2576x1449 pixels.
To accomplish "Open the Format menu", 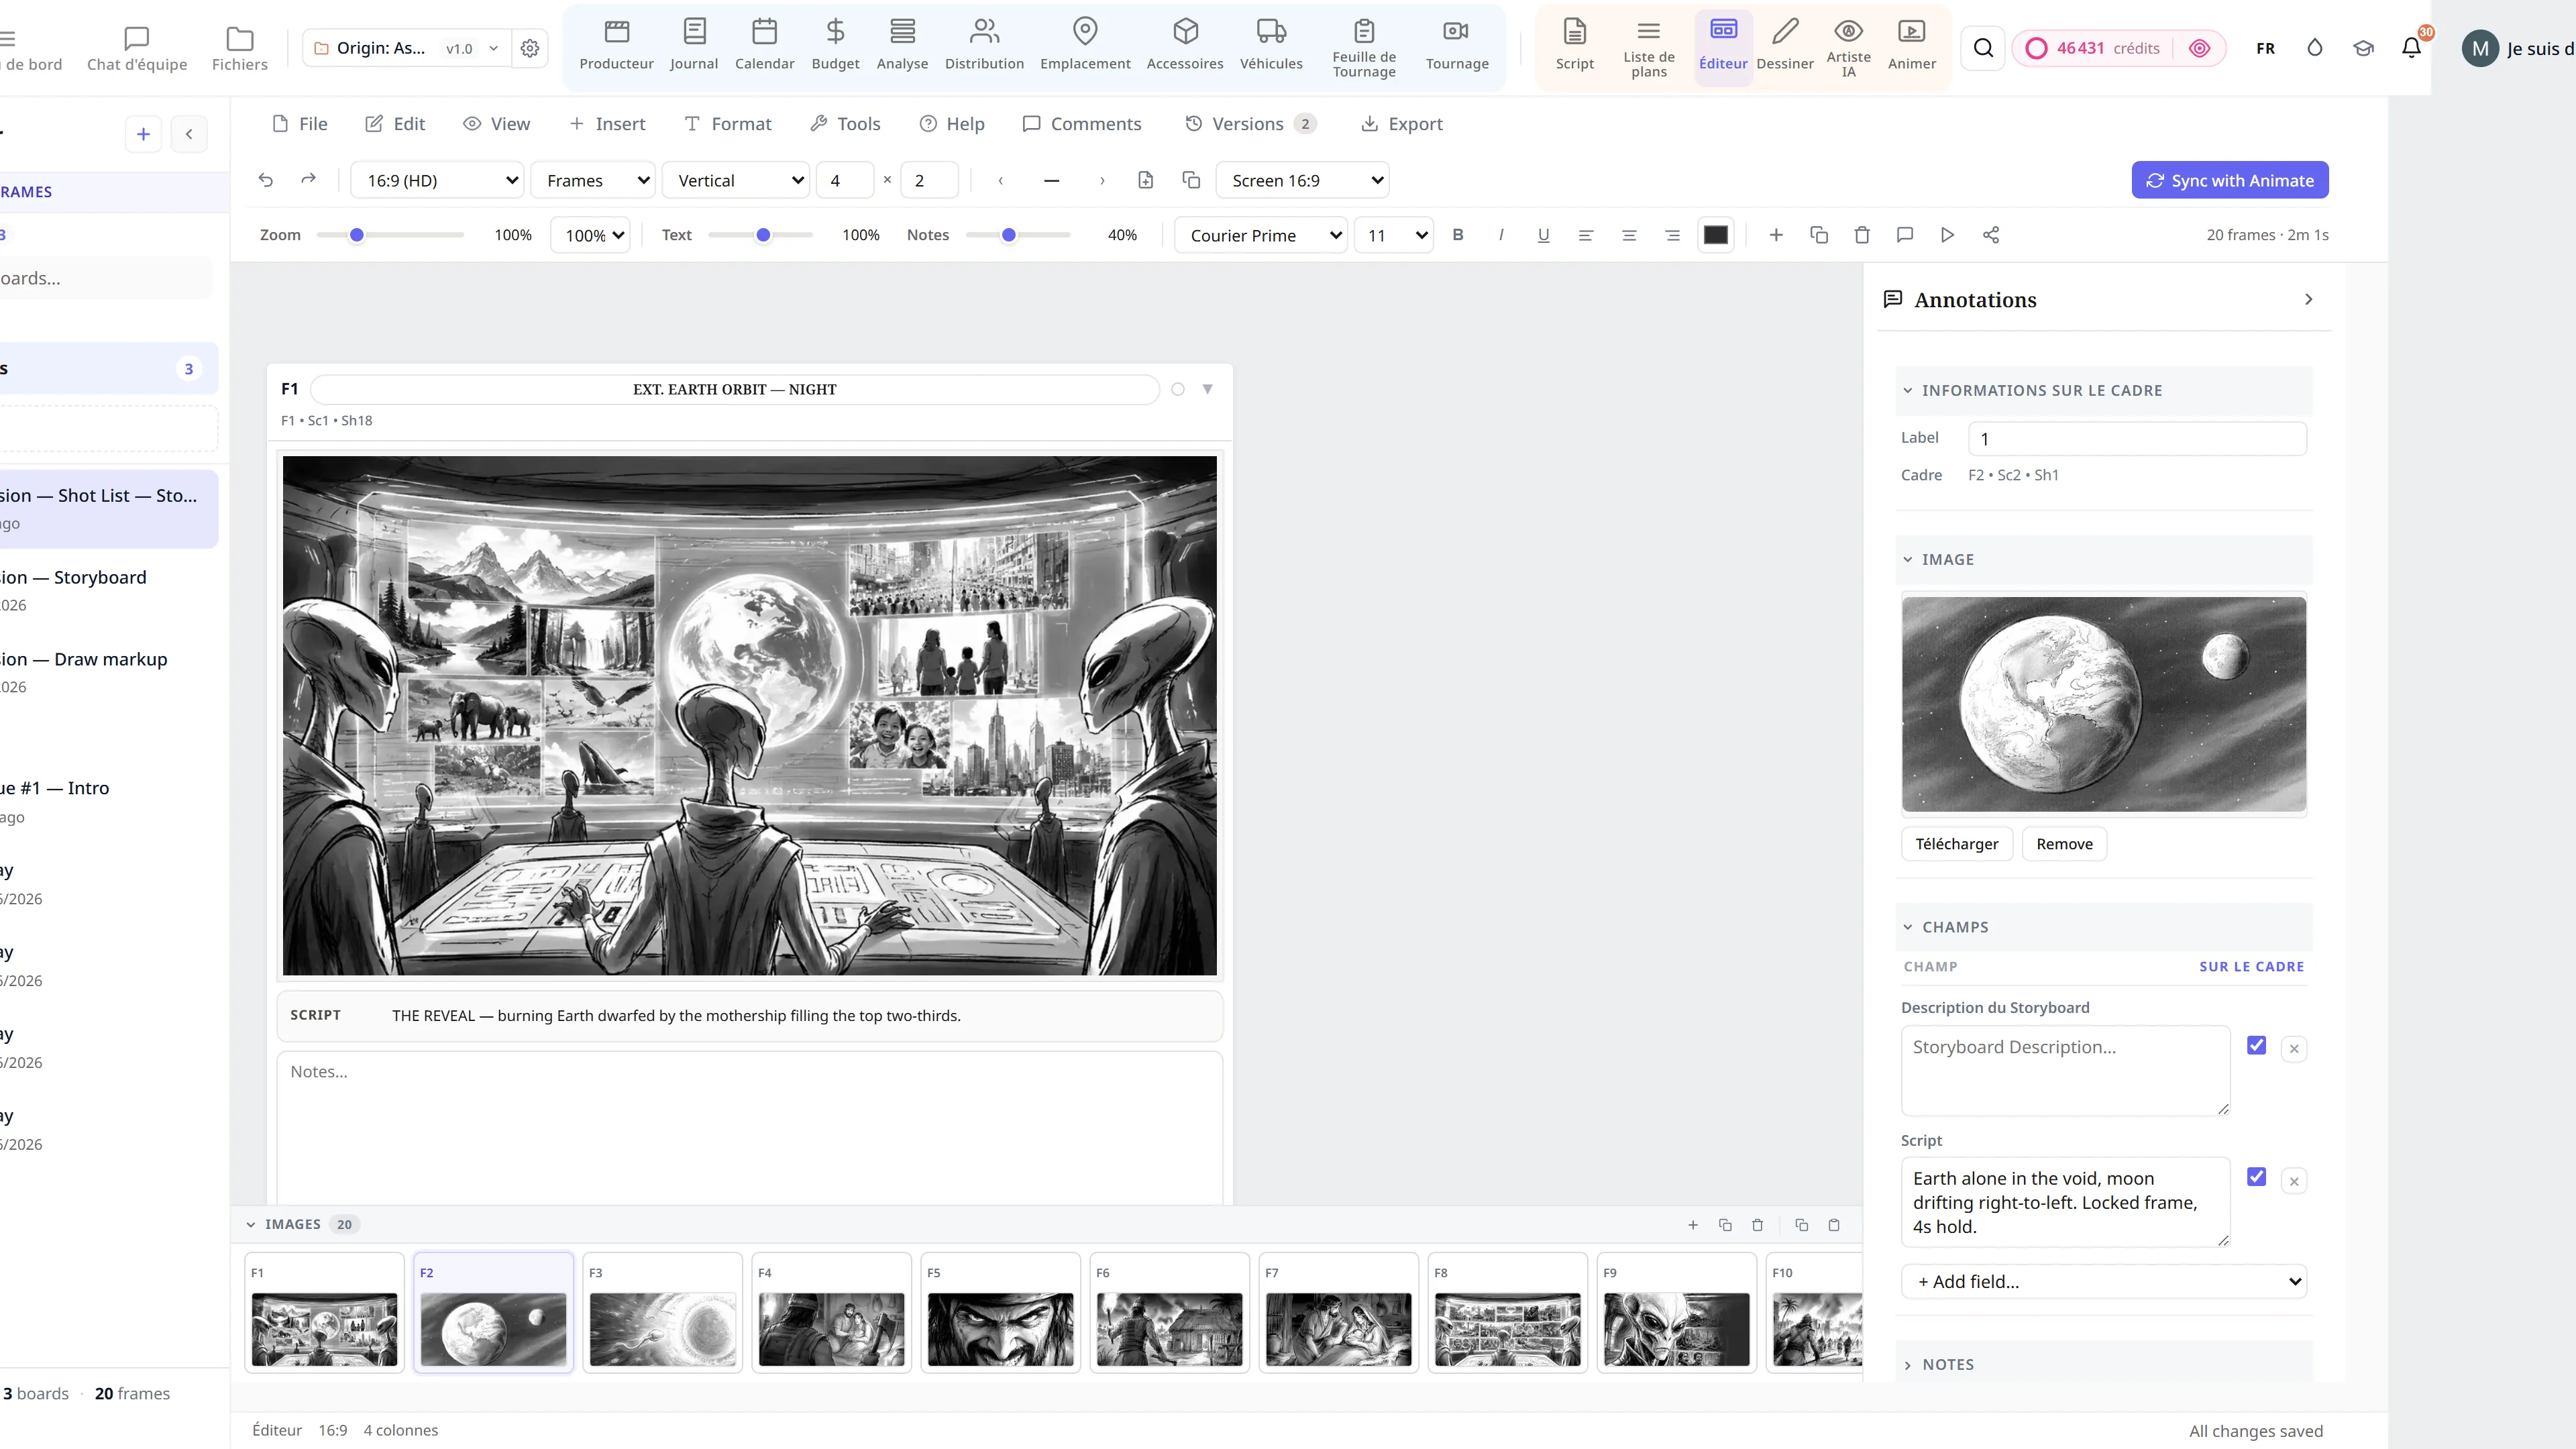I will tap(727, 124).
